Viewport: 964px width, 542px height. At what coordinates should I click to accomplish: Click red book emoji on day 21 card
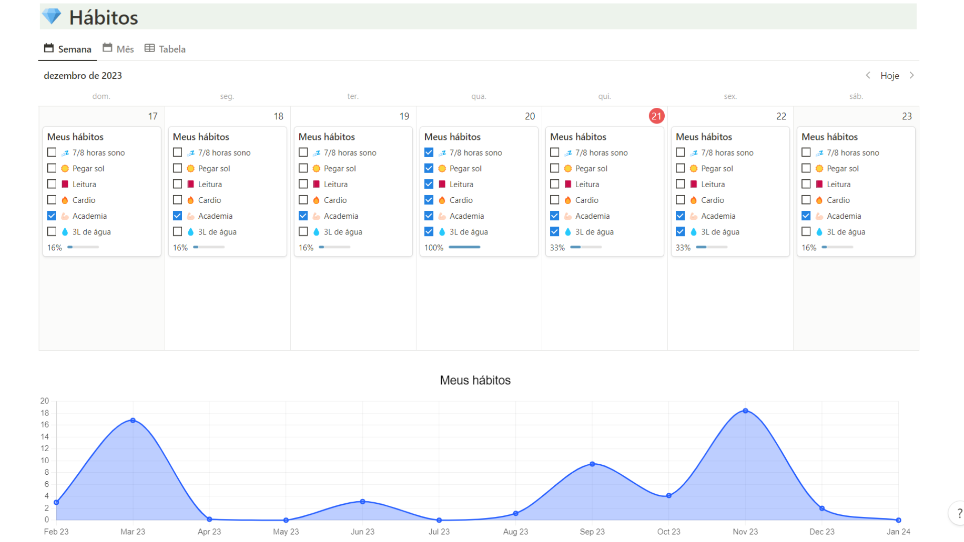click(x=568, y=184)
